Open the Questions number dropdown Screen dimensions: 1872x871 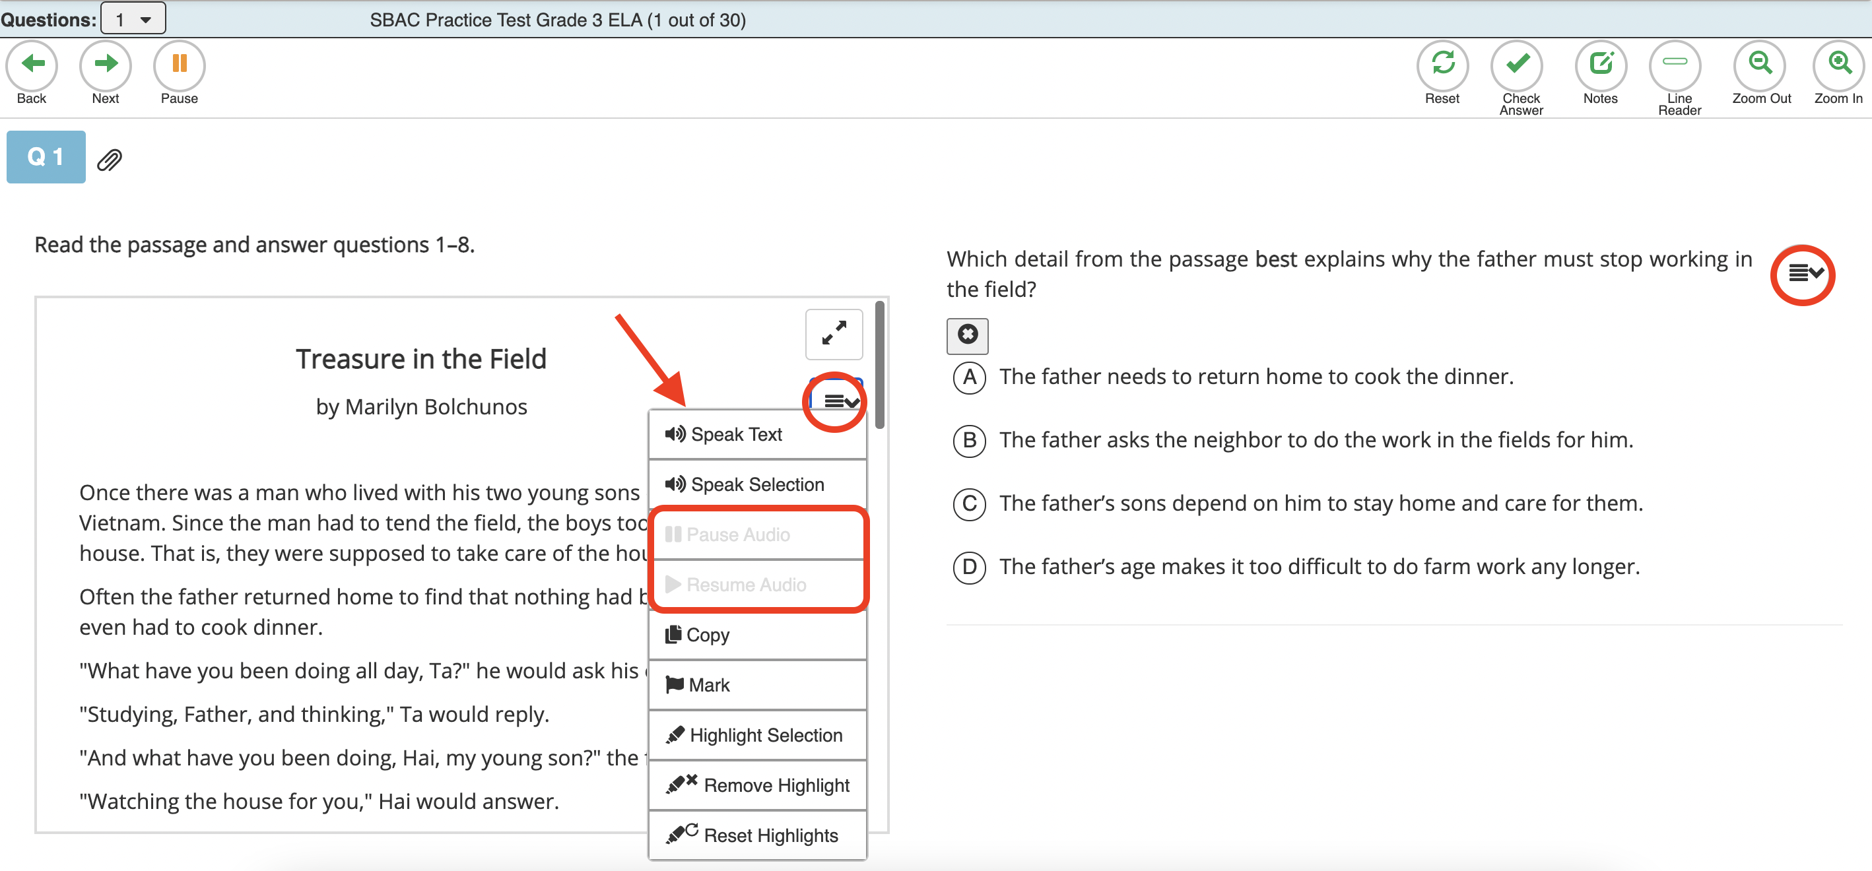[133, 19]
